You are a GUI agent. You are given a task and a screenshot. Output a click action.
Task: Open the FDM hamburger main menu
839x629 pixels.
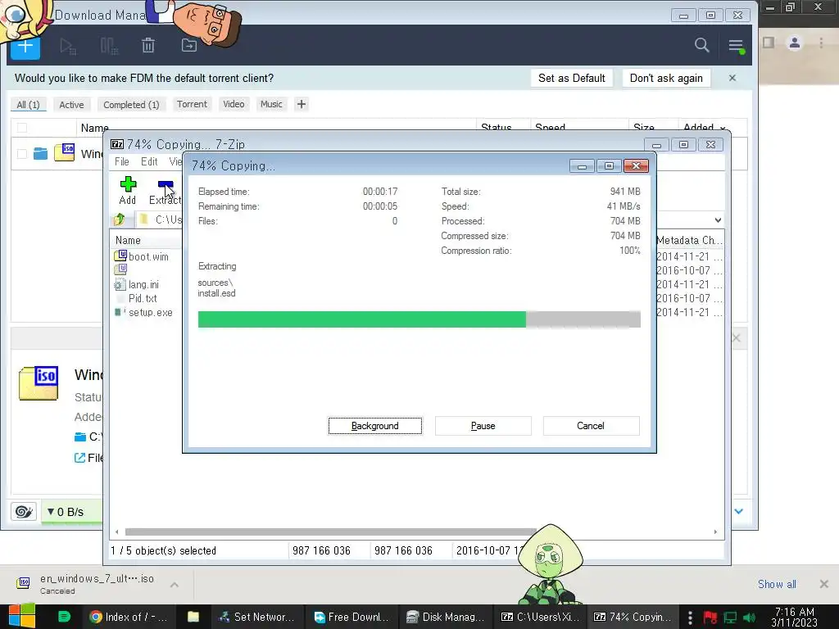[737, 46]
